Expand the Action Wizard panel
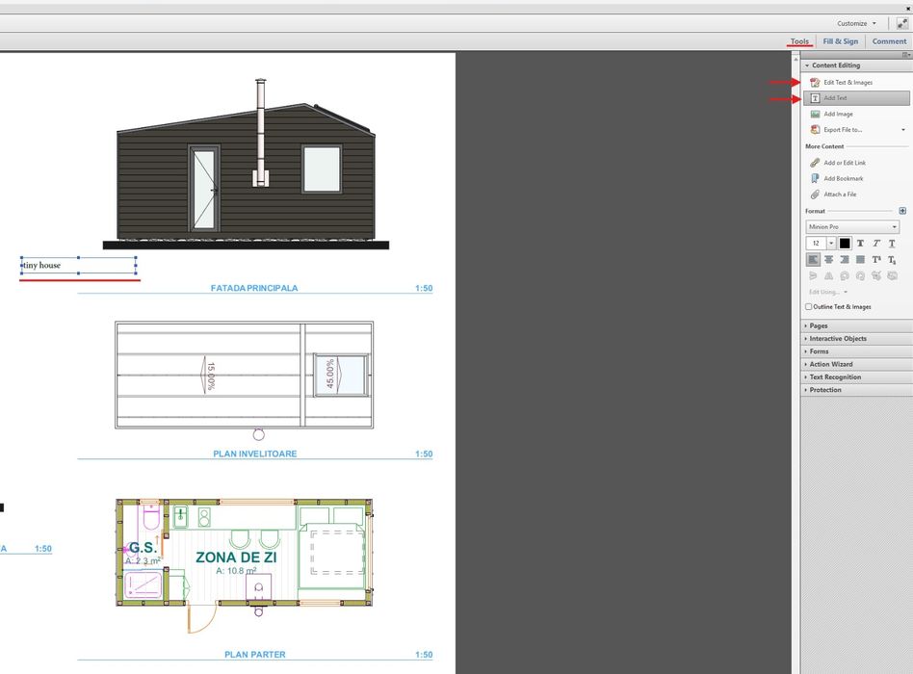The image size is (913, 674). coord(856,364)
